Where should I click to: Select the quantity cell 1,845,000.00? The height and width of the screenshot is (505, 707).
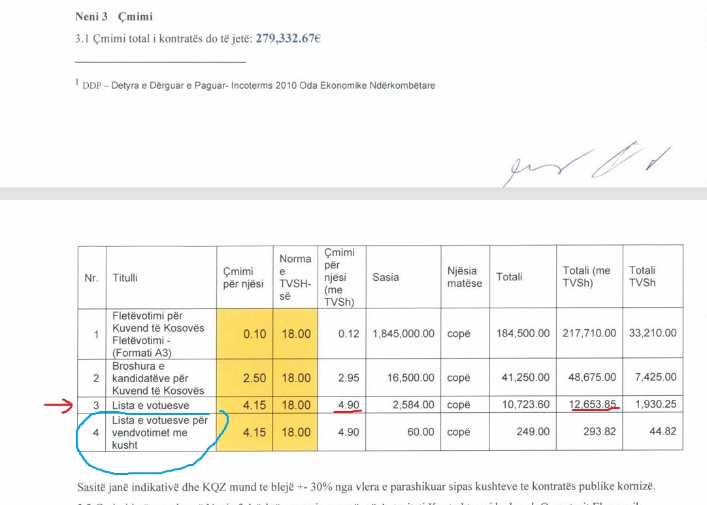tap(403, 334)
